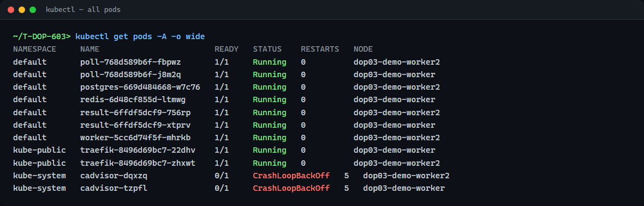Select pod name cadvisor-tzpfl
The width and height of the screenshot is (644, 206).
point(114,189)
